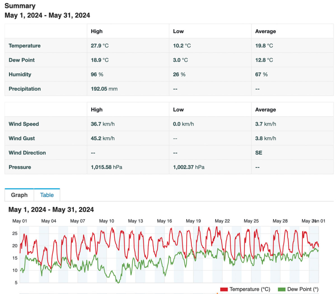Click the Humidity row label

coord(20,74)
